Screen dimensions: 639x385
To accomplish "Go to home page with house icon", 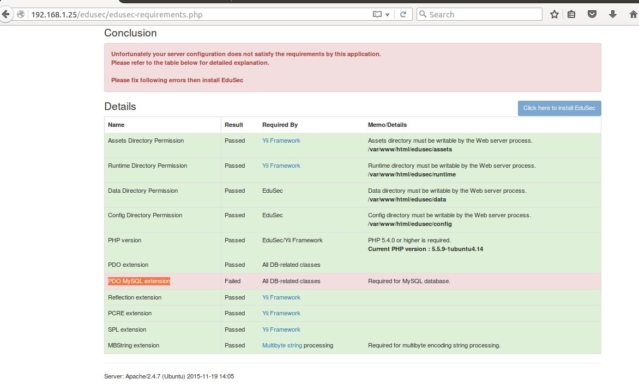I will click(633, 15).
